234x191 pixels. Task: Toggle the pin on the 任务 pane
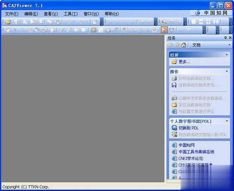pos(225,38)
